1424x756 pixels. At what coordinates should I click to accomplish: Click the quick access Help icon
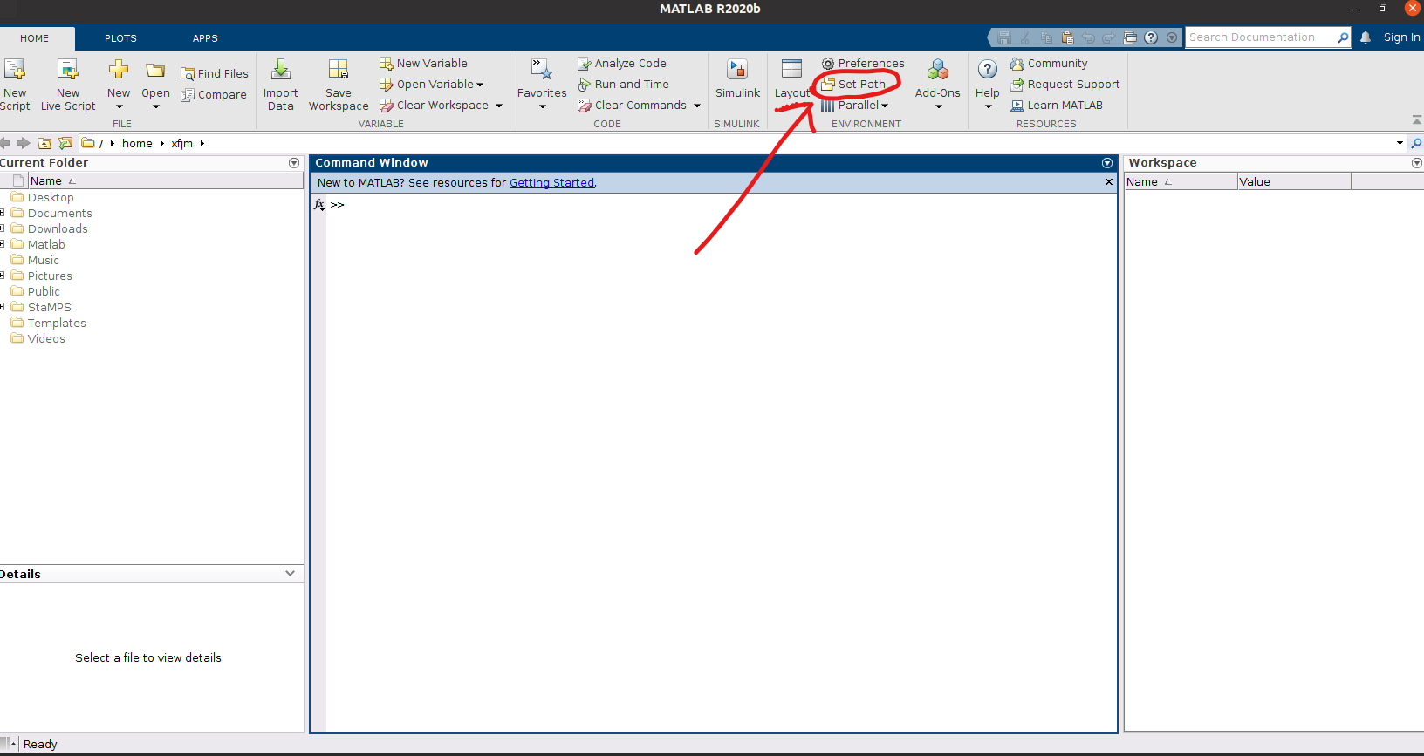(x=1151, y=37)
